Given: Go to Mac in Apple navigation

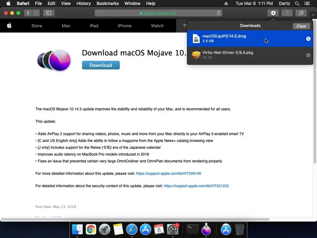Looking at the screenshot, I should (x=66, y=26).
